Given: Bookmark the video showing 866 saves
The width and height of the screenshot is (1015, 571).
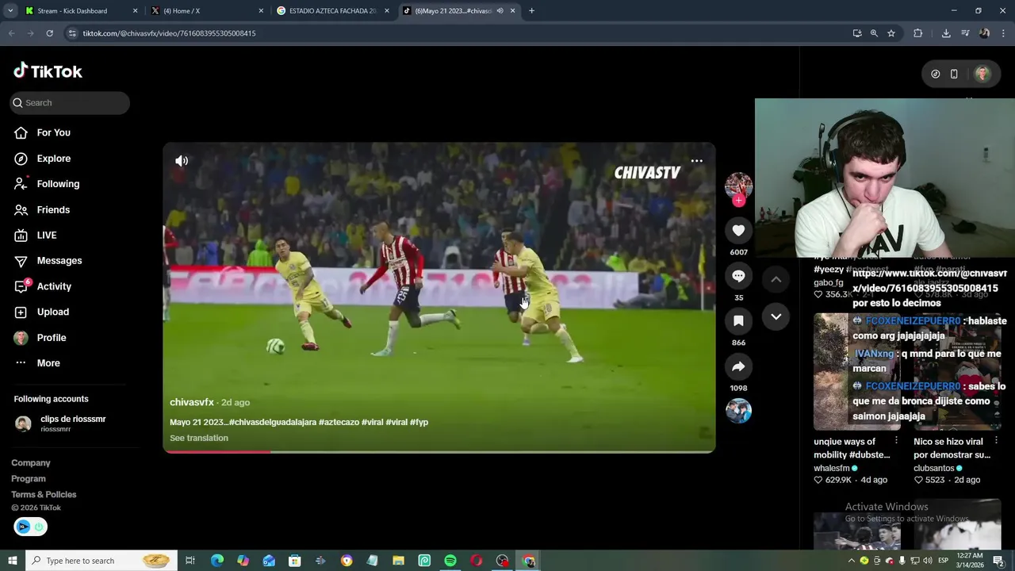Looking at the screenshot, I should (738, 320).
